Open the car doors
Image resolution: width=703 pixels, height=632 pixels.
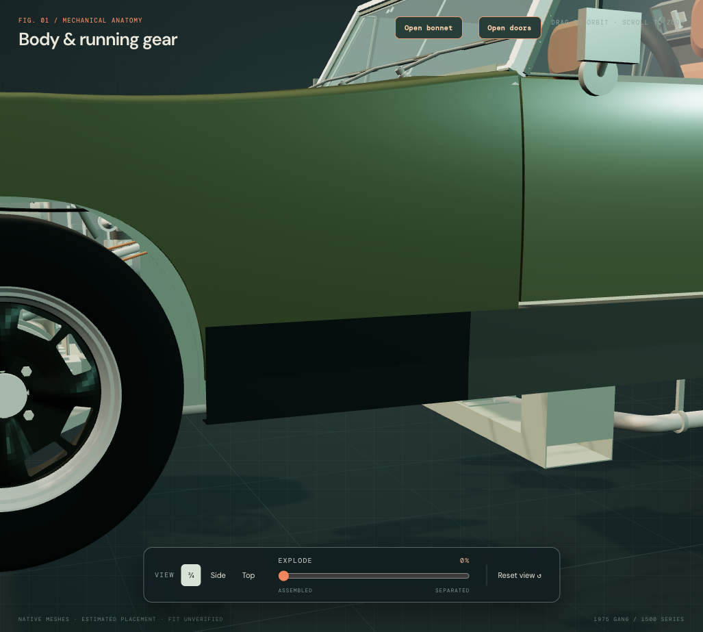pos(510,28)
